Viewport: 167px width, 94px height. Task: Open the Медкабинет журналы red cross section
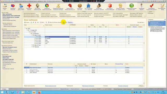pos(29,7)
